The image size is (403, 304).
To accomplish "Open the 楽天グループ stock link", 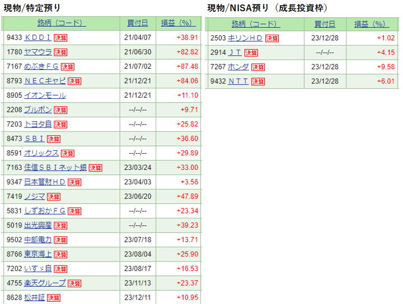I will 45,283.
